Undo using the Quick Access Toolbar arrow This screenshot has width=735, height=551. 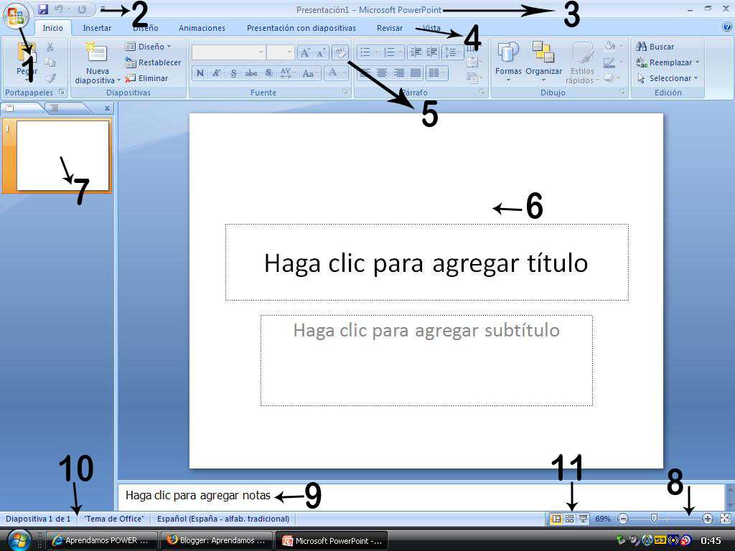click(59, 9)
